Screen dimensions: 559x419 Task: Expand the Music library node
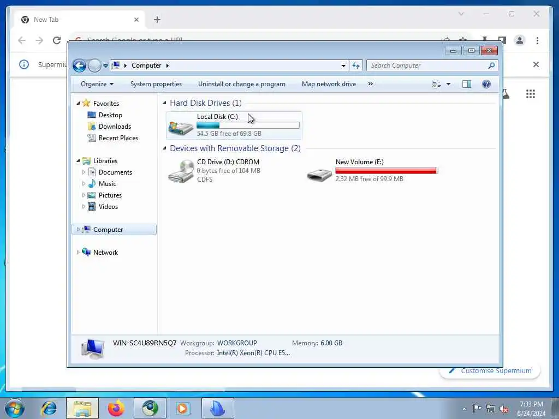84,184
